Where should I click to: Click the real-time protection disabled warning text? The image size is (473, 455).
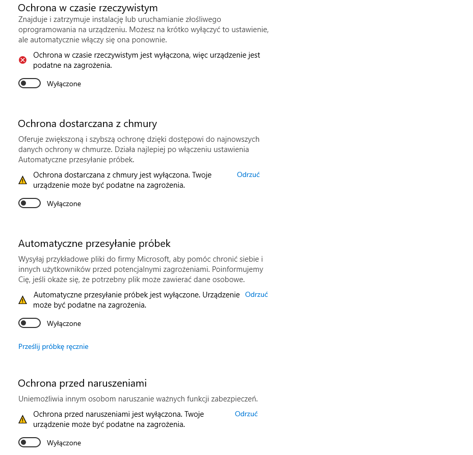(146, 60)
